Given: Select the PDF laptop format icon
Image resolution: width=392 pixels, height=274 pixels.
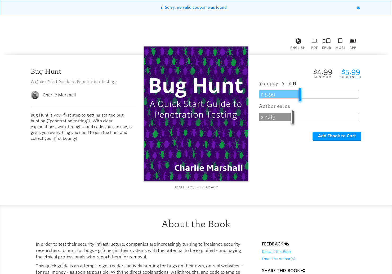Looking at the screenshot, I should click(x=314, y=41).
